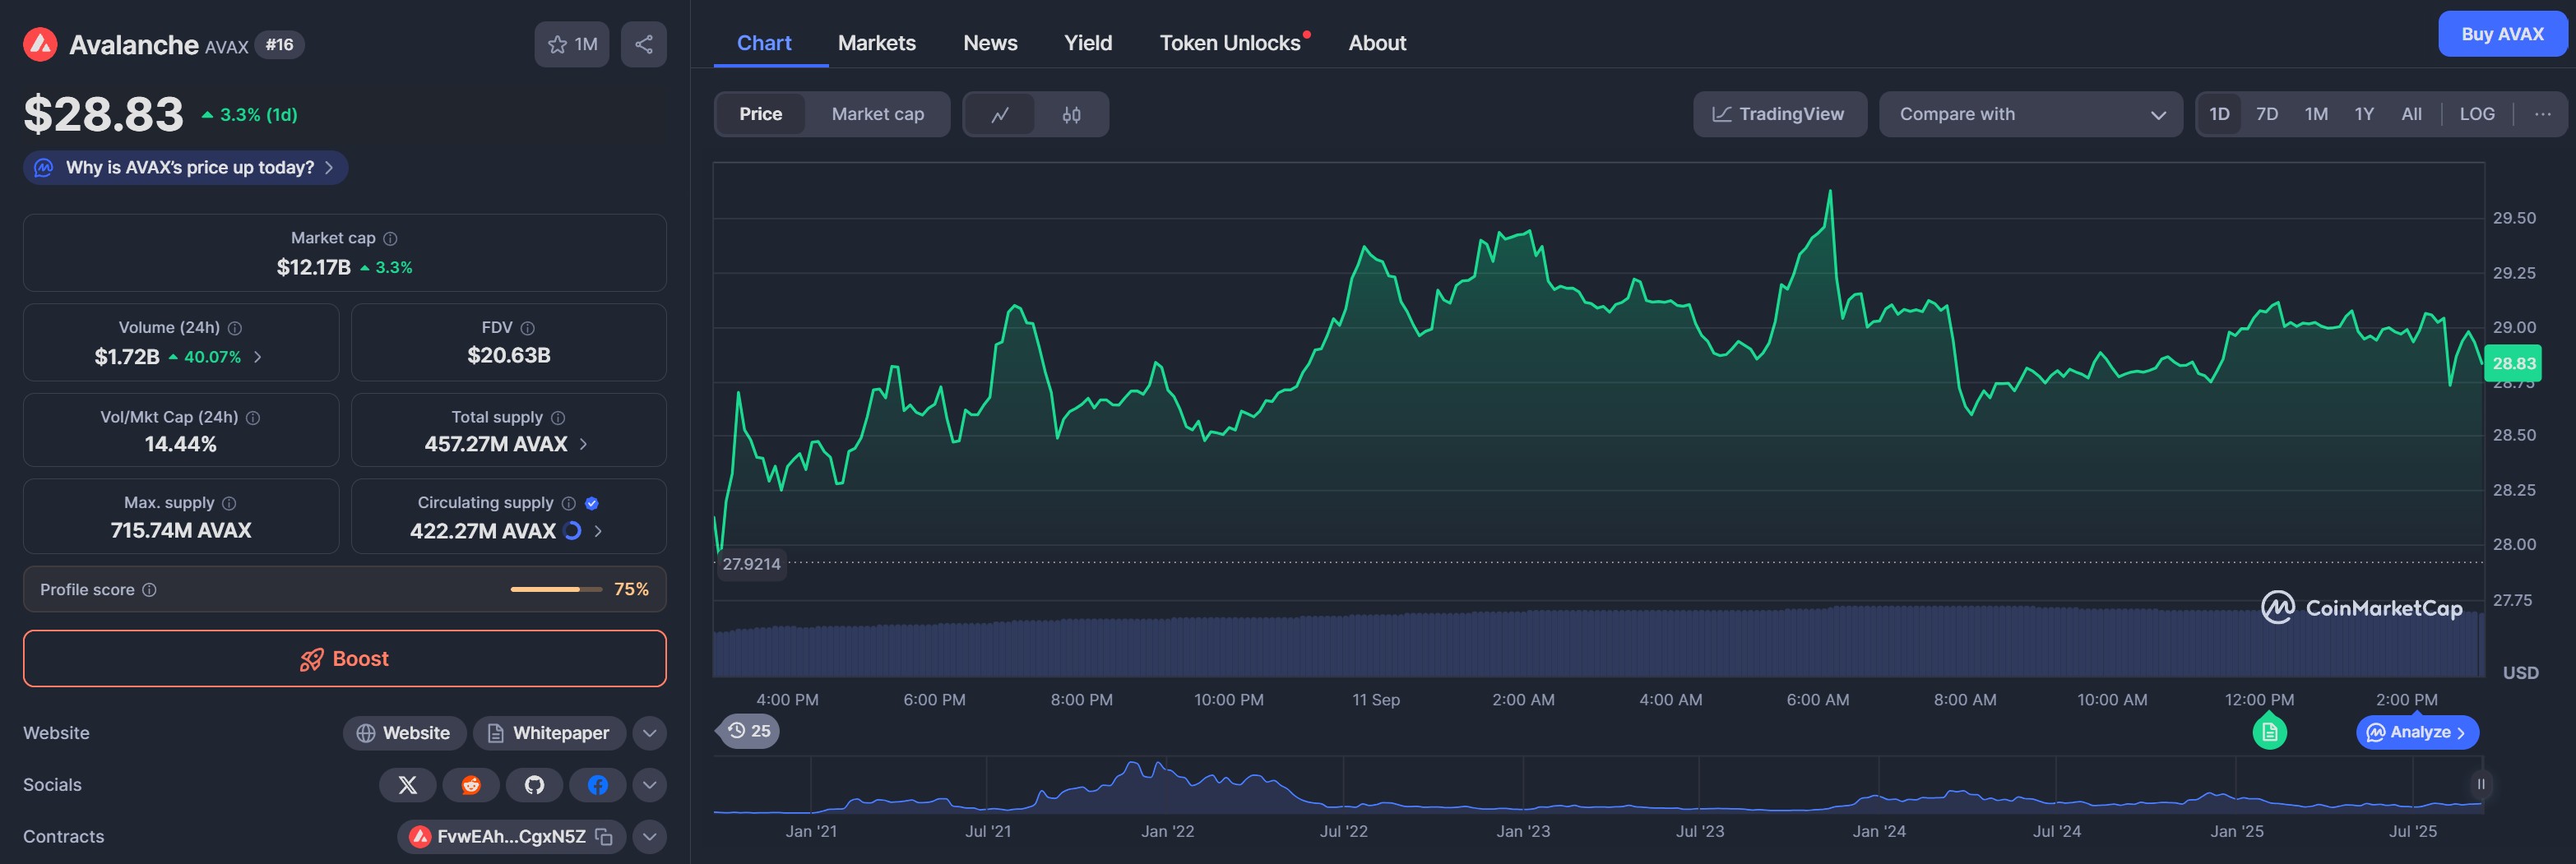
Task: Add Avalanche to watchlist via star button
Action: click(571, 44)
